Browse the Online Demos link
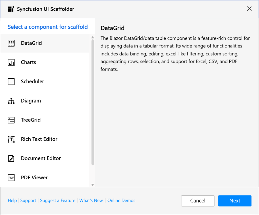Screen dimensions: 259x215 [121, 200]
